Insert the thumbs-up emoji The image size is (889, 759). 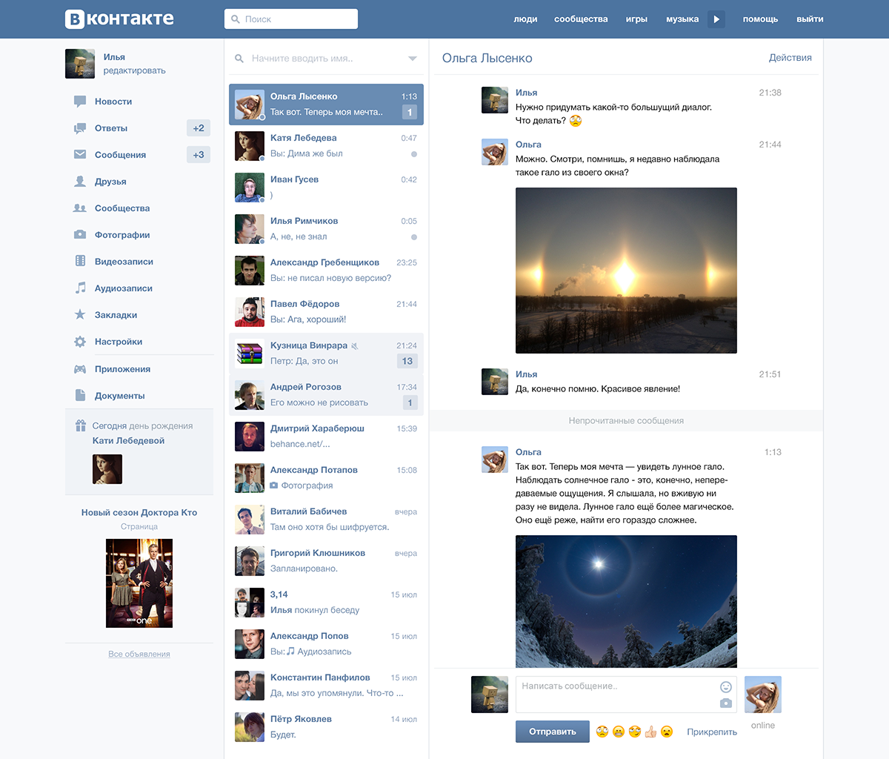pyautogui.click(x=650, y=732)
